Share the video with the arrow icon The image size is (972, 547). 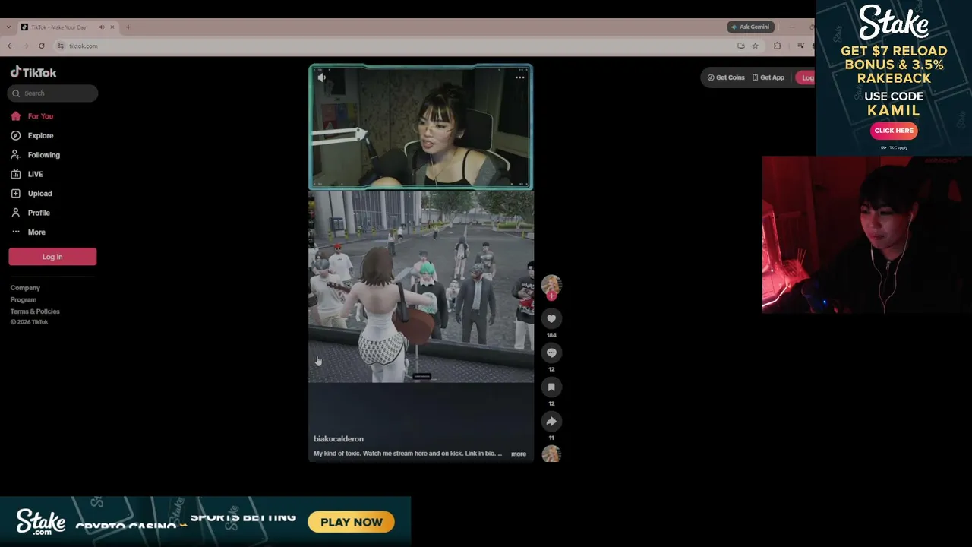click(551, 422)
